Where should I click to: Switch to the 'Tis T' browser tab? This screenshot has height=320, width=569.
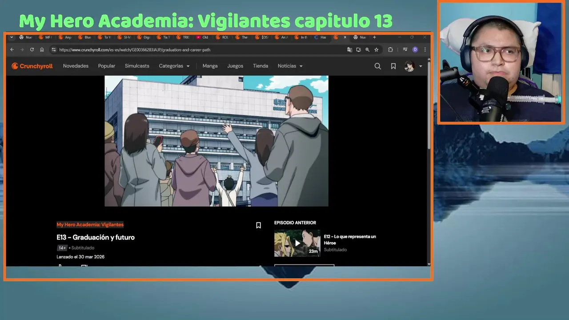coord(163,37)
